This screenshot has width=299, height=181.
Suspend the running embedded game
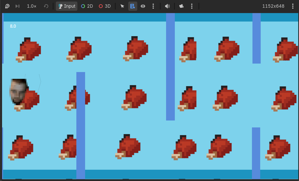click(x=7, y=6)
